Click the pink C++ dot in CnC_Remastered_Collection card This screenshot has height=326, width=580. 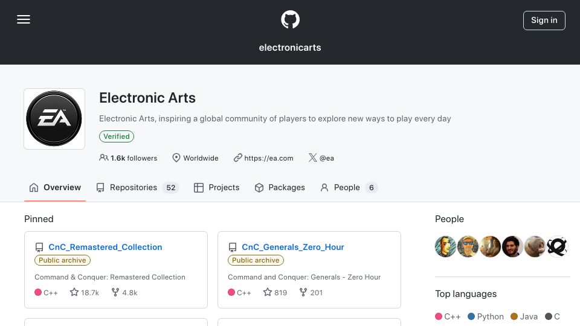point(38,292)
